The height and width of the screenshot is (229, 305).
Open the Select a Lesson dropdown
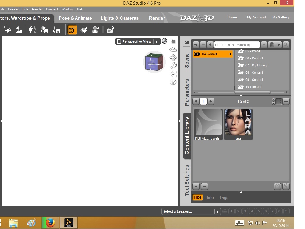191,211
